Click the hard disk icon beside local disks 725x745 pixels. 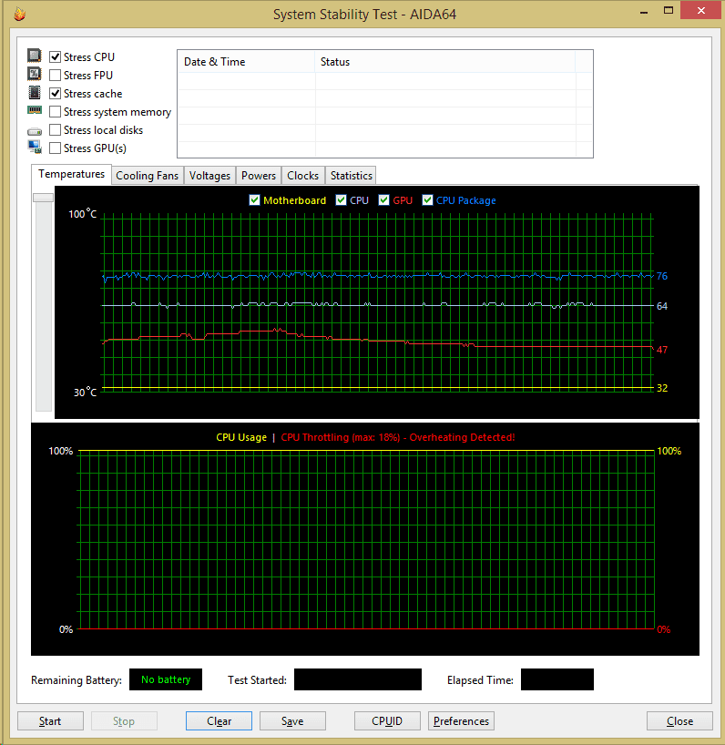click(x=35, y=130)
